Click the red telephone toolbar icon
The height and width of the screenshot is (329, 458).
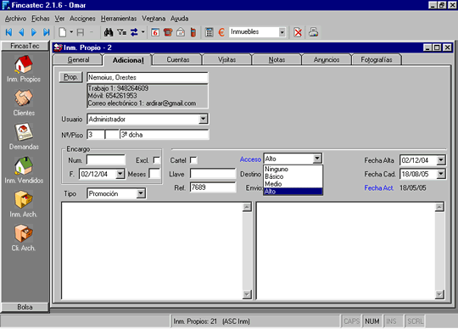click(168, 32)
